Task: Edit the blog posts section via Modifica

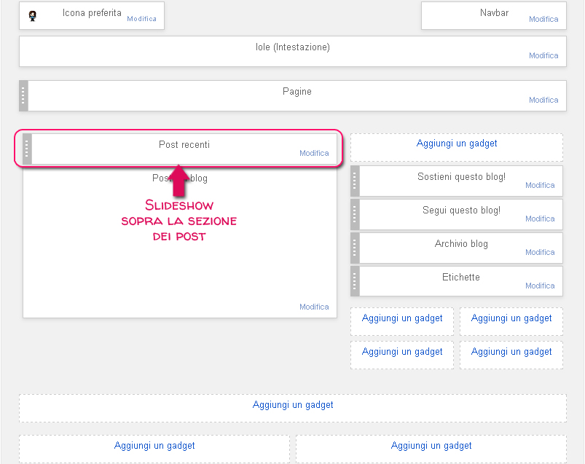Action: [314, 307]
